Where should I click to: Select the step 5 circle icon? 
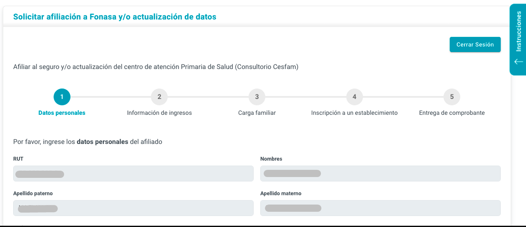tap(452, 97)
